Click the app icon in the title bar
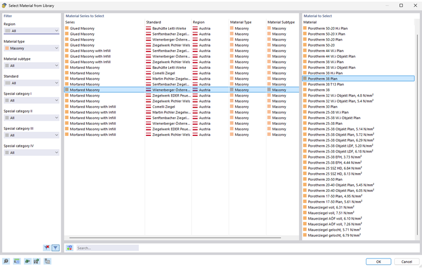The height and width of the screenshot is (269, 422). [x=4, y=6]
